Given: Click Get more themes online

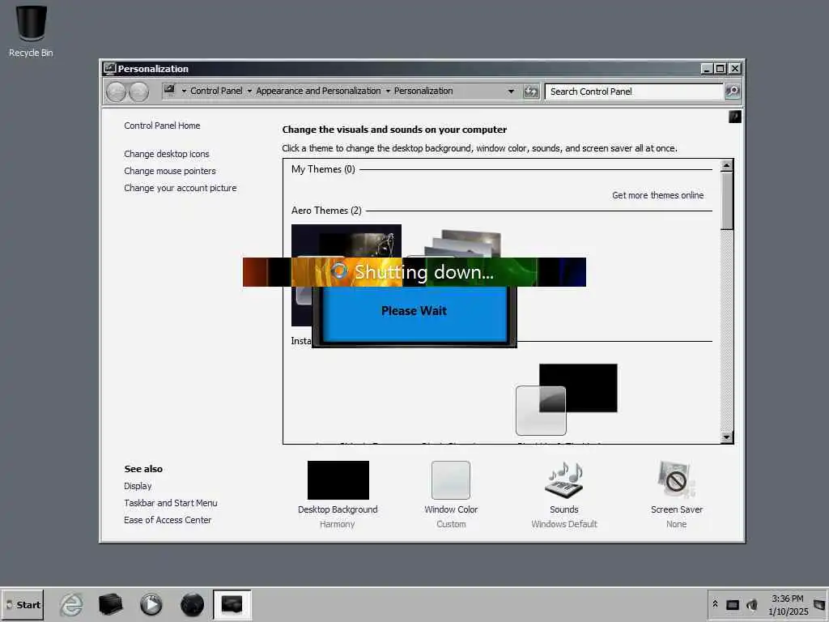Looking at the screenshot, I should coord(657,195).
